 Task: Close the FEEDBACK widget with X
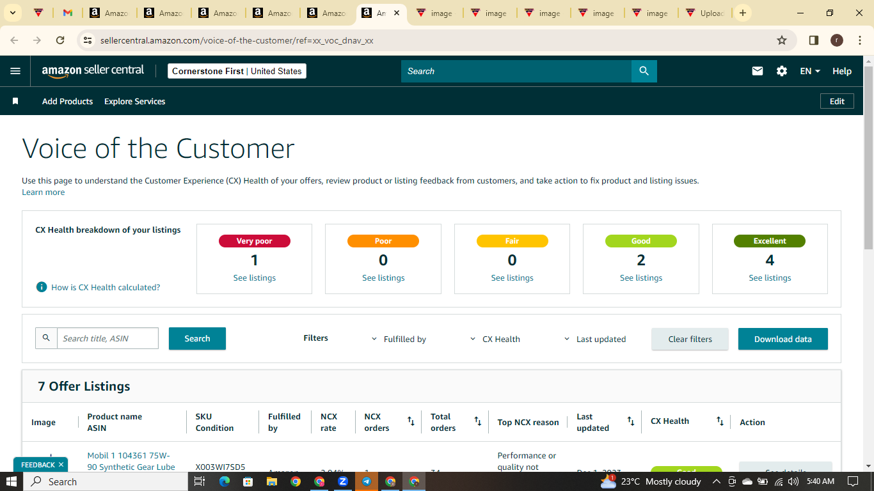(61, 465)
